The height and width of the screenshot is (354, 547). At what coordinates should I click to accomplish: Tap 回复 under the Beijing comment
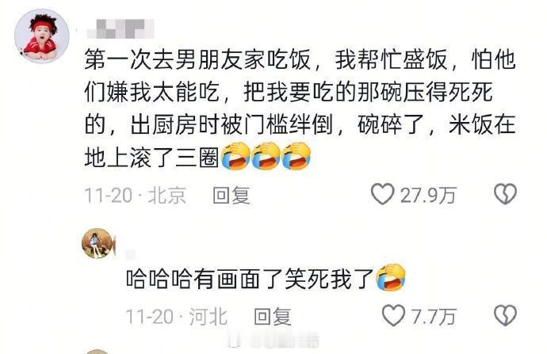[231, 195]
